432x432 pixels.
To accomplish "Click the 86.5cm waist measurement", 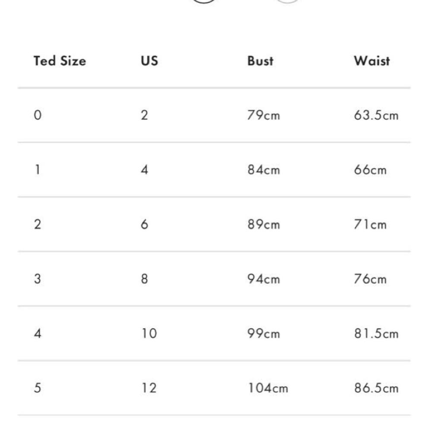I will (376, 388).
